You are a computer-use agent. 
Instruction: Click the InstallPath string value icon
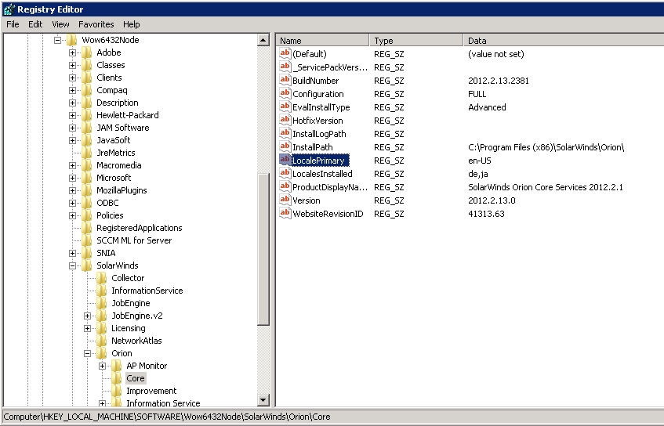[285, 146]
